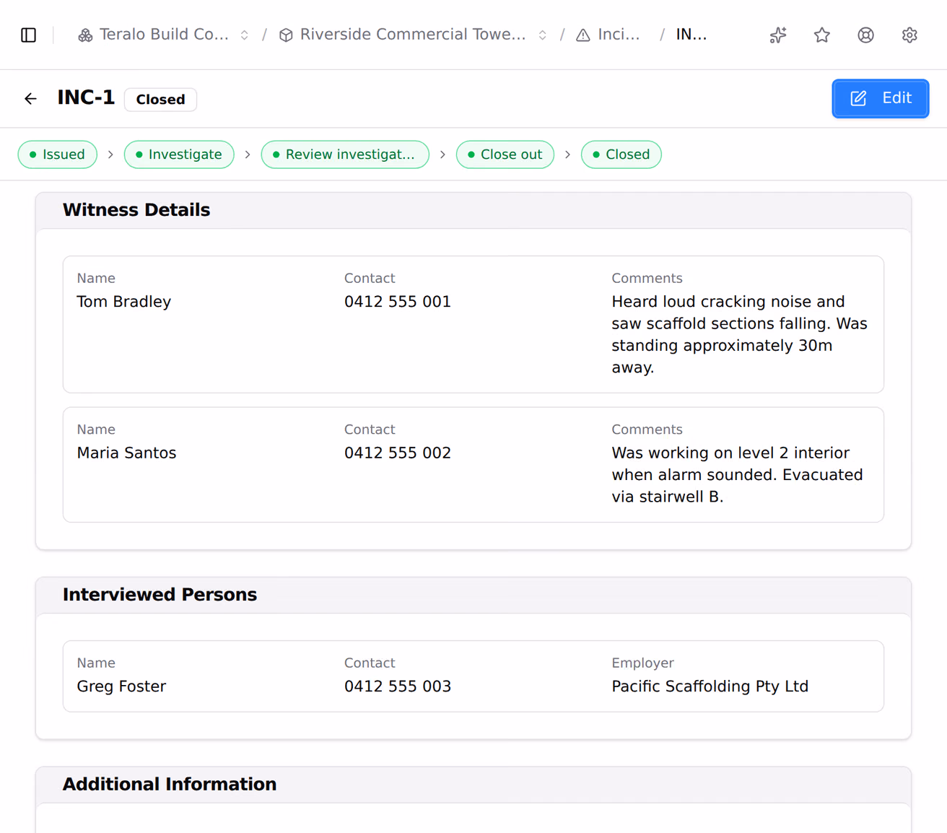Click the Teralo Build Co organization icon

[x=85, y=35]
